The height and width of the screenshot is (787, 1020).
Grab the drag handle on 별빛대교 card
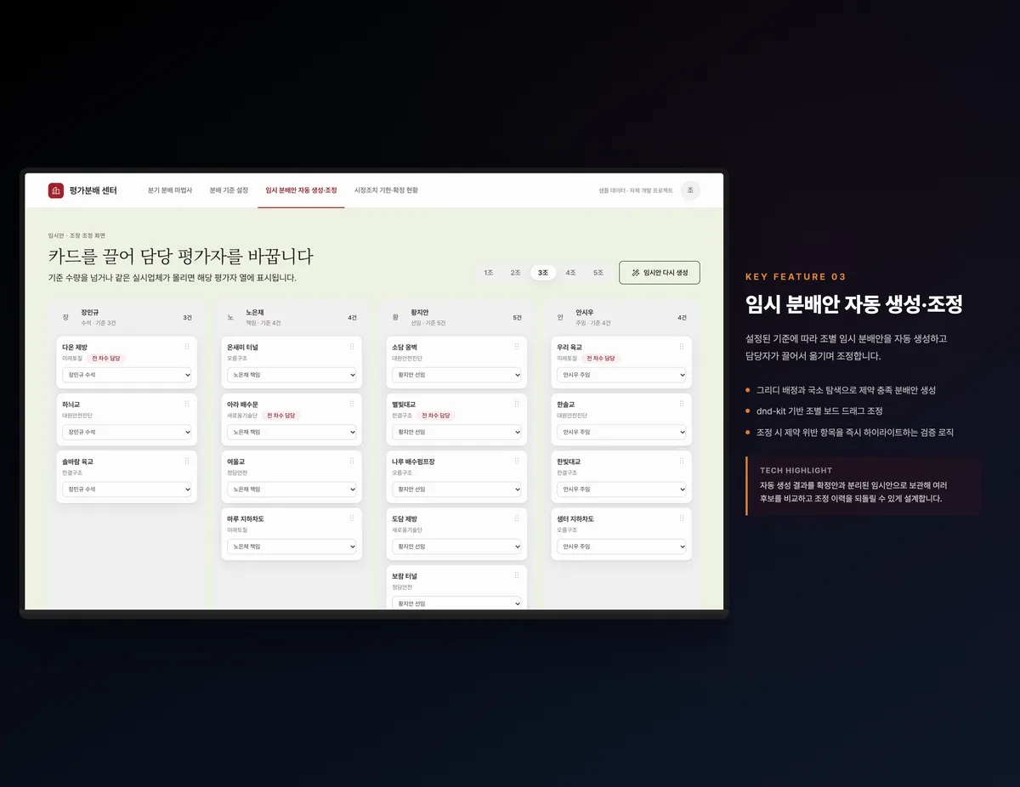pos(517,404)
